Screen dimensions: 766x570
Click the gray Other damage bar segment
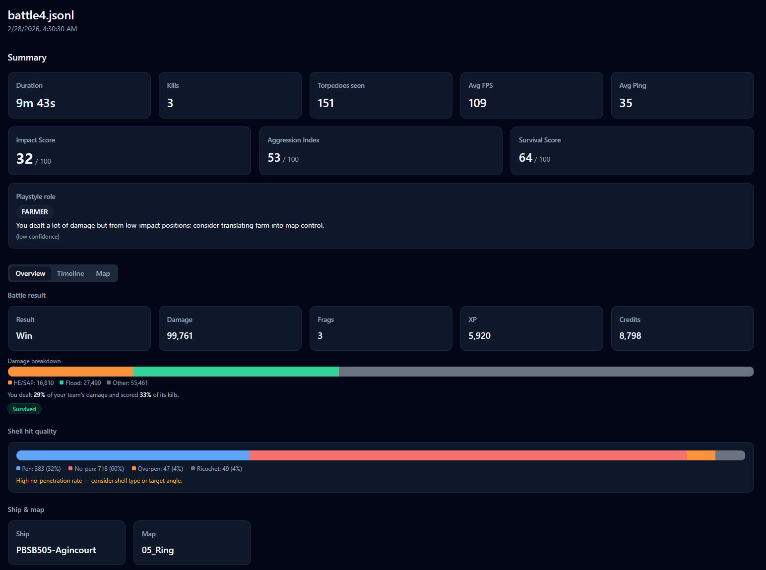coord(546,372)
